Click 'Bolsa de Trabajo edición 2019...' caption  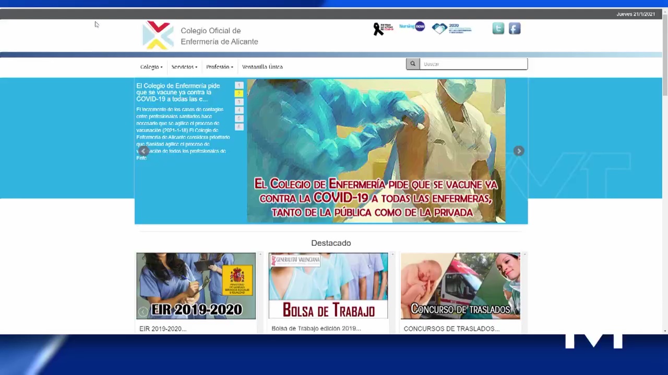(x=316, y=329)
